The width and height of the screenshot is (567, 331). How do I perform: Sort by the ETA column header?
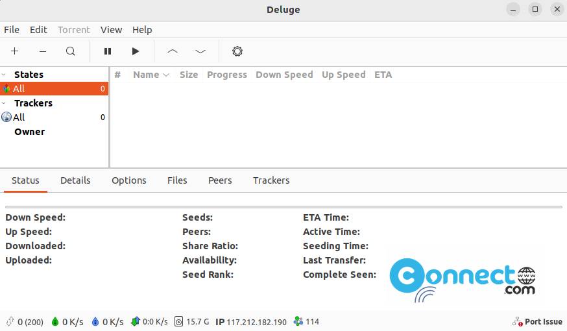point(383,75)
